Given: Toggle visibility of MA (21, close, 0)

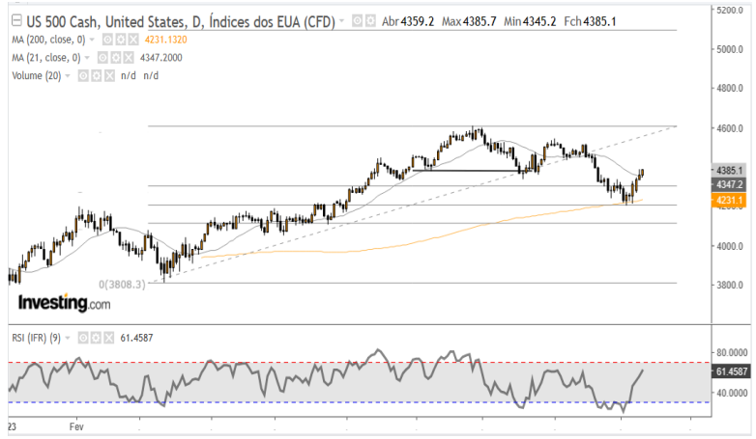Looking at the screenshot, I should (102, 58).
